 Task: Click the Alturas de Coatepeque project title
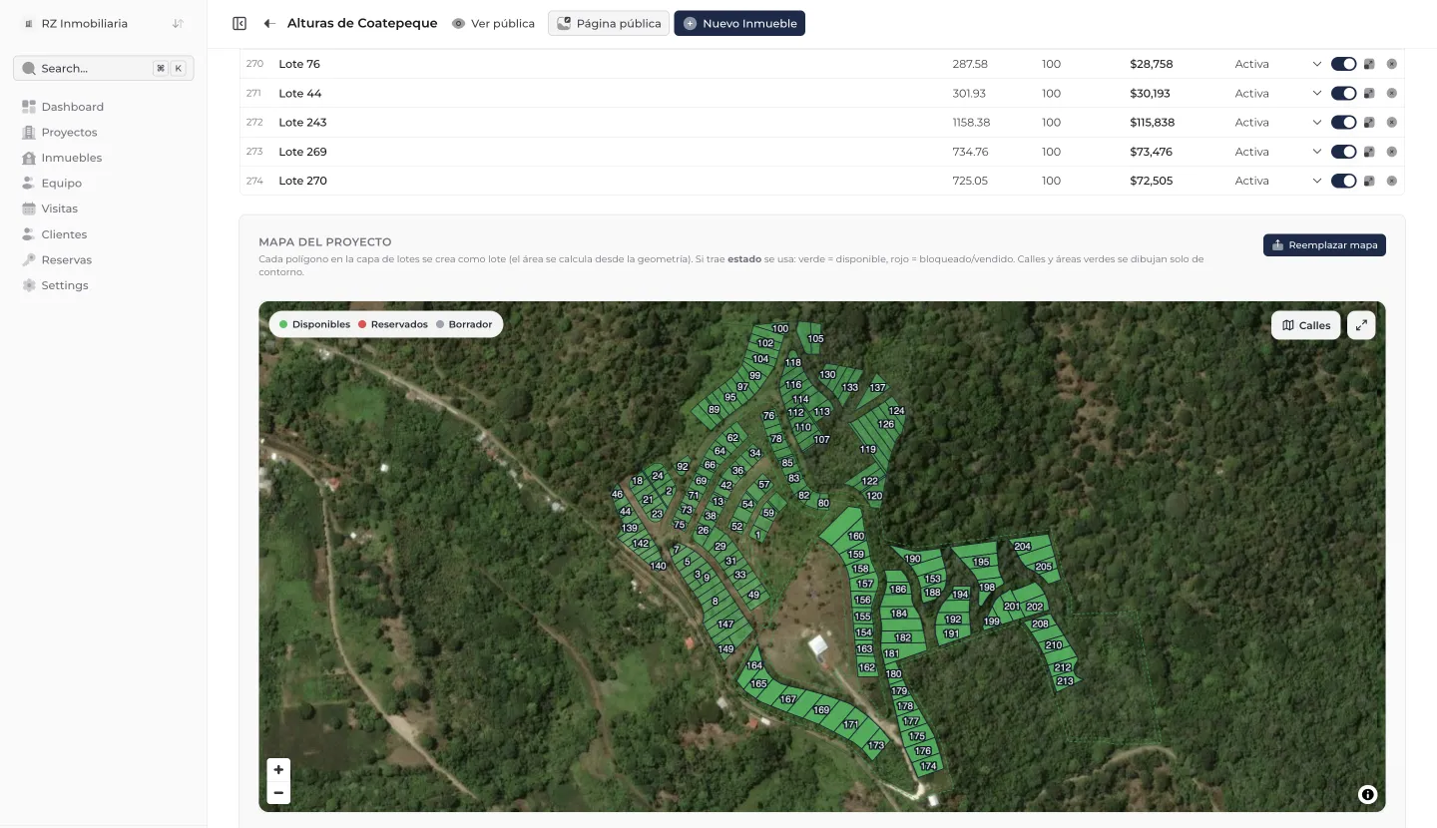[x=362, y=23]
